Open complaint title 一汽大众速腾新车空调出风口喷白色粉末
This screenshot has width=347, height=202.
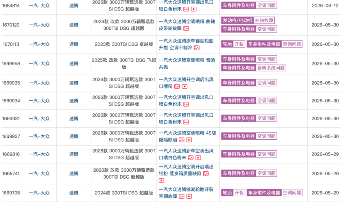point(186,154)
